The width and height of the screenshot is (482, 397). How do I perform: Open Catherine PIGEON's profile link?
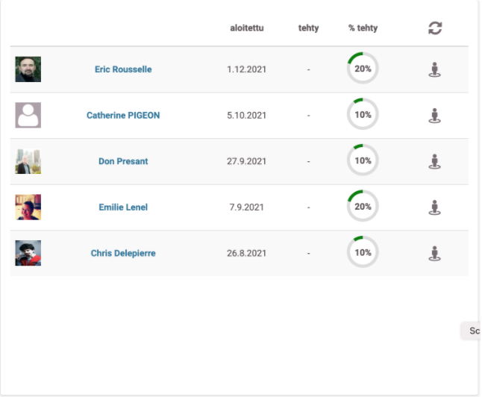pos(123,116)
